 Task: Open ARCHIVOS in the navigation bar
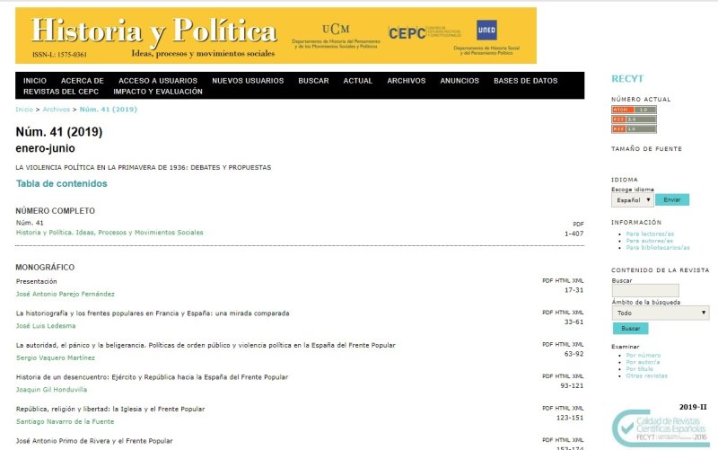(406, 81)
